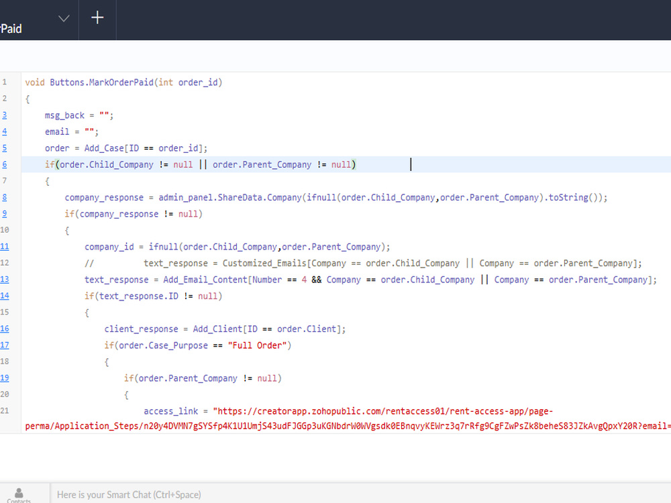The width and height of the screenshot is (671, 503).
Task: Click 'client_response' on line 16
Action: coord(141,329)
